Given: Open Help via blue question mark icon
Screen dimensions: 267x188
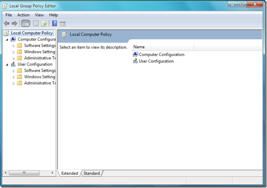Looking at the screenshot, I should click(x=54, y=23).
